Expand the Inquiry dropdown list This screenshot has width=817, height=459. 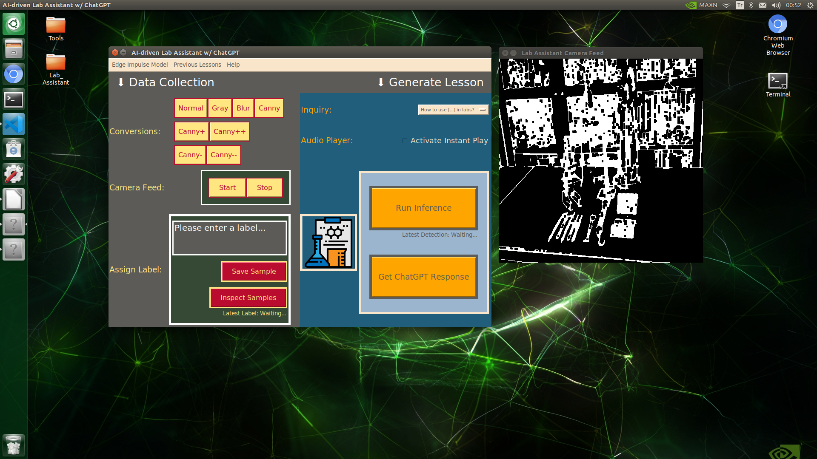tap(453, 110)
